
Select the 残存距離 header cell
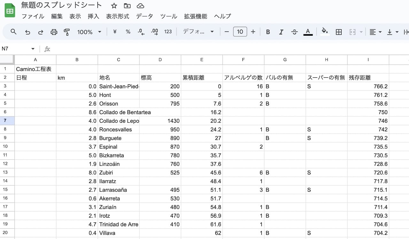(x=368, y=78)
